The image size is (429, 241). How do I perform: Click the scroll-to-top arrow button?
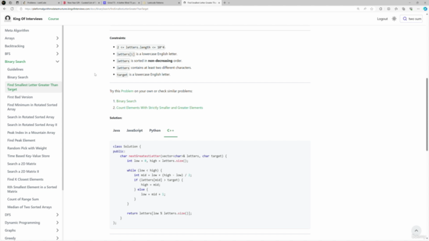click(x=416, y=230)
